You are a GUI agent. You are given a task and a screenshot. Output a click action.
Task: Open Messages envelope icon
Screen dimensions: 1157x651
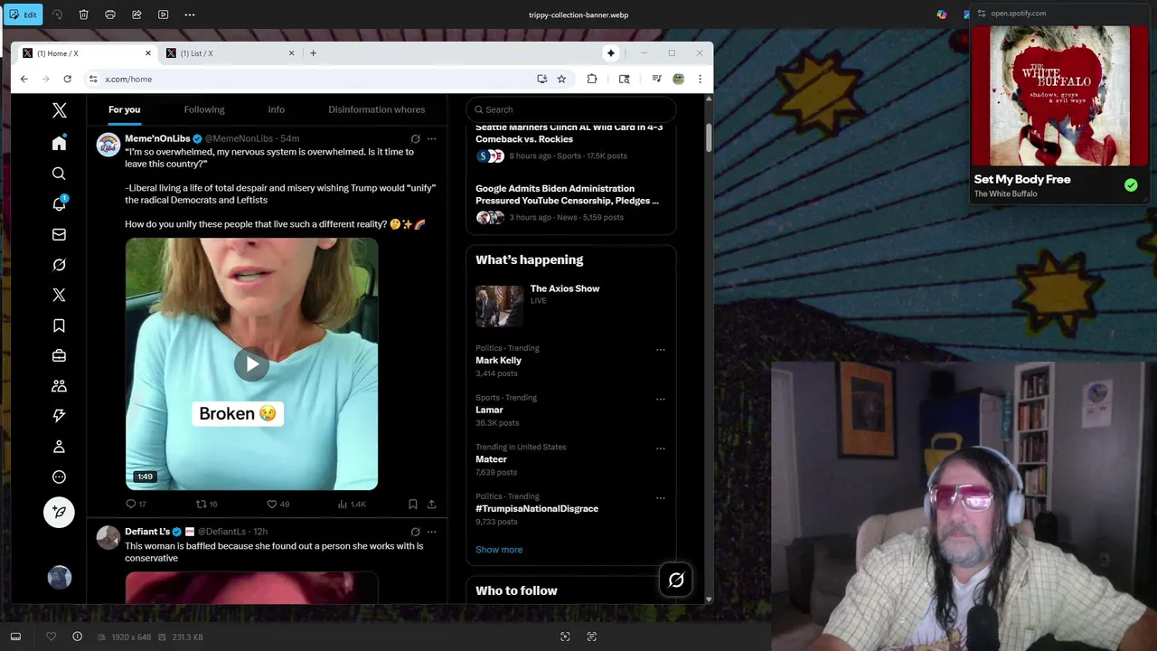59,234
